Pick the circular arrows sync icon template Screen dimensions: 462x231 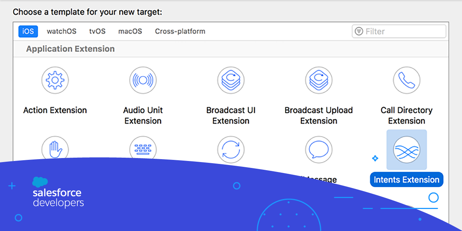tap(231, 150)
